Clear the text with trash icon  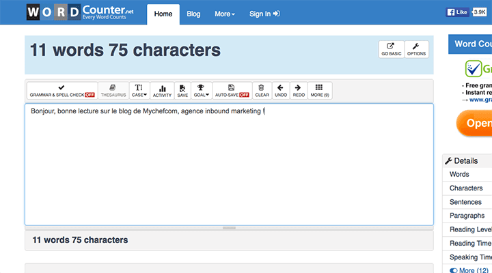coord(262,91)
